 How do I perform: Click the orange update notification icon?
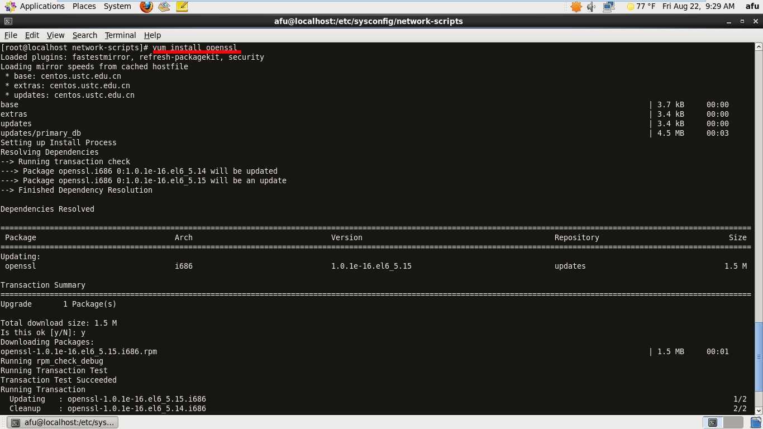576,7
